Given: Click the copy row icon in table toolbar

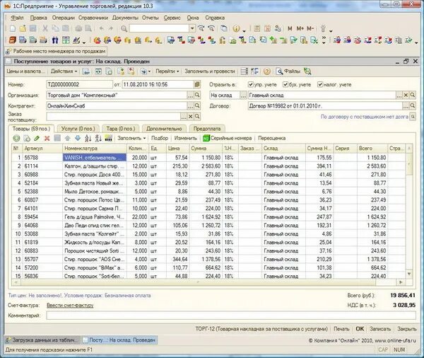Looking at the screenshot, I should [x=27, y=139].
